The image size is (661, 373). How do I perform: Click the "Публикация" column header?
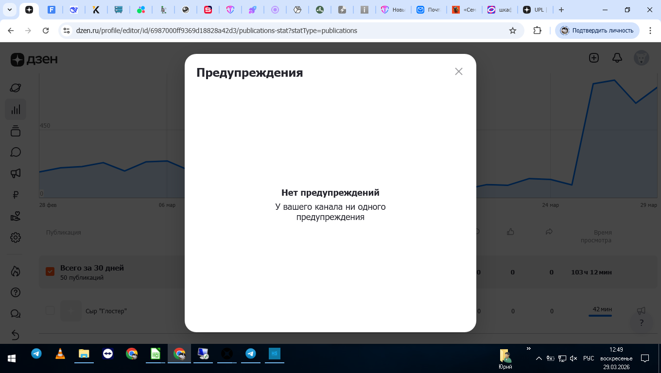coord(64,233)
